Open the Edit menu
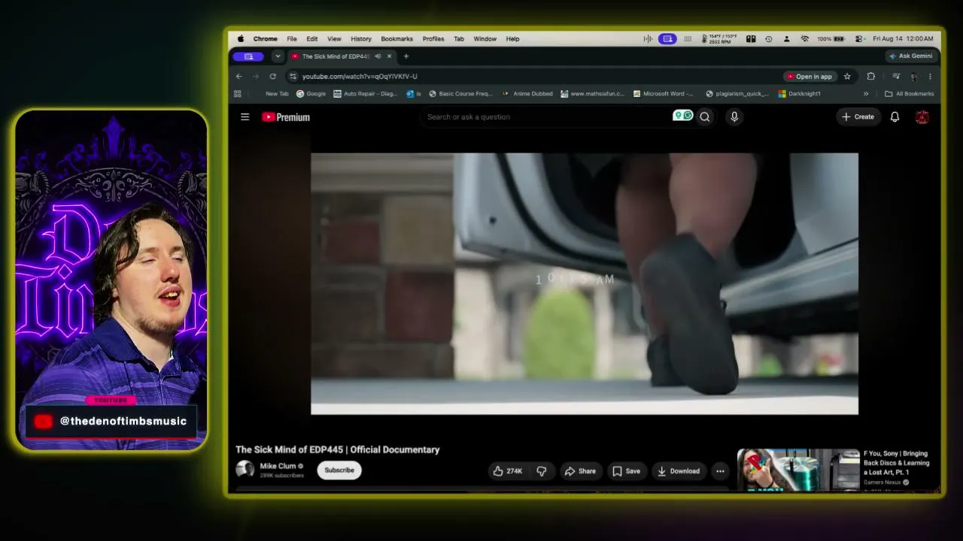 point(311,39)
